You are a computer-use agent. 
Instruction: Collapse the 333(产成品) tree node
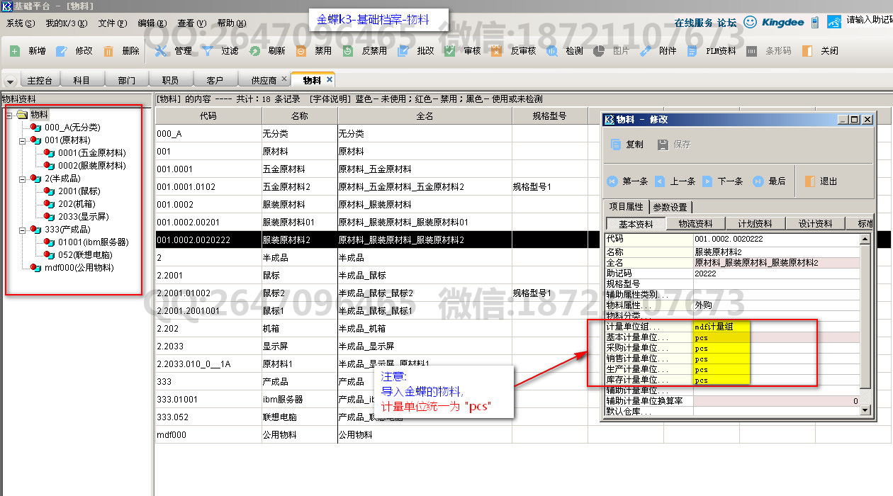pyautogui.click(x=22, y=230)
